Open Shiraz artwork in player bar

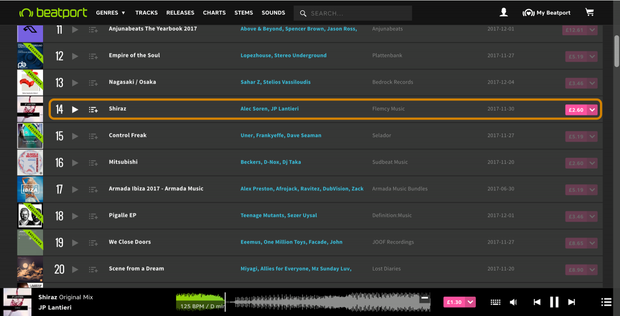[18, 302]
